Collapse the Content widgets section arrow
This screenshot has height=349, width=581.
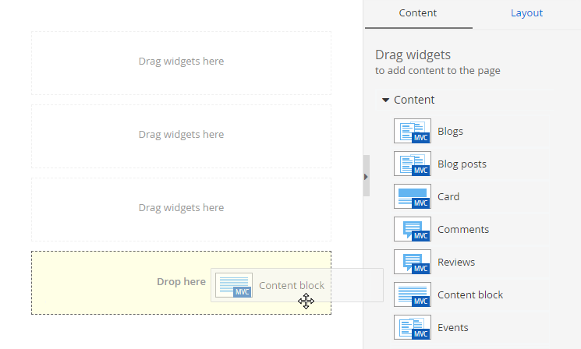(x=385, y=100)
